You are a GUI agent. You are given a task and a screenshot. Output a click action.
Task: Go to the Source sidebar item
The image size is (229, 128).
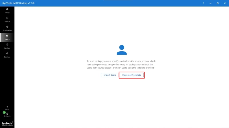[x=7, y=20]
